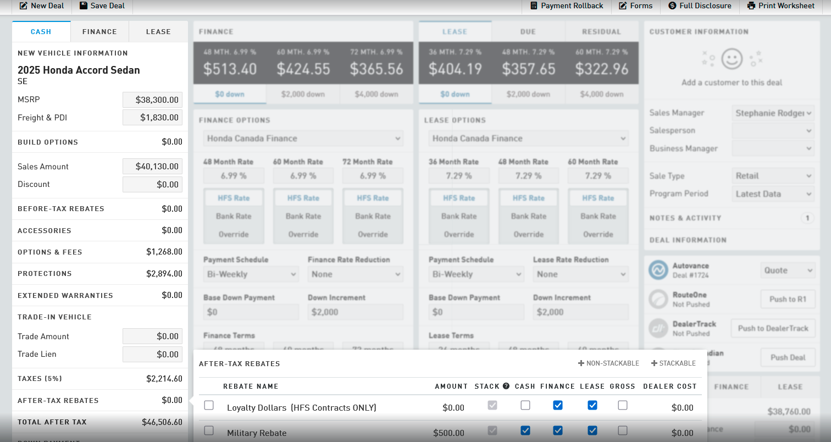831x442 pixels.
Task: Expand the Accessories section
Action: (x=100, y=230)
